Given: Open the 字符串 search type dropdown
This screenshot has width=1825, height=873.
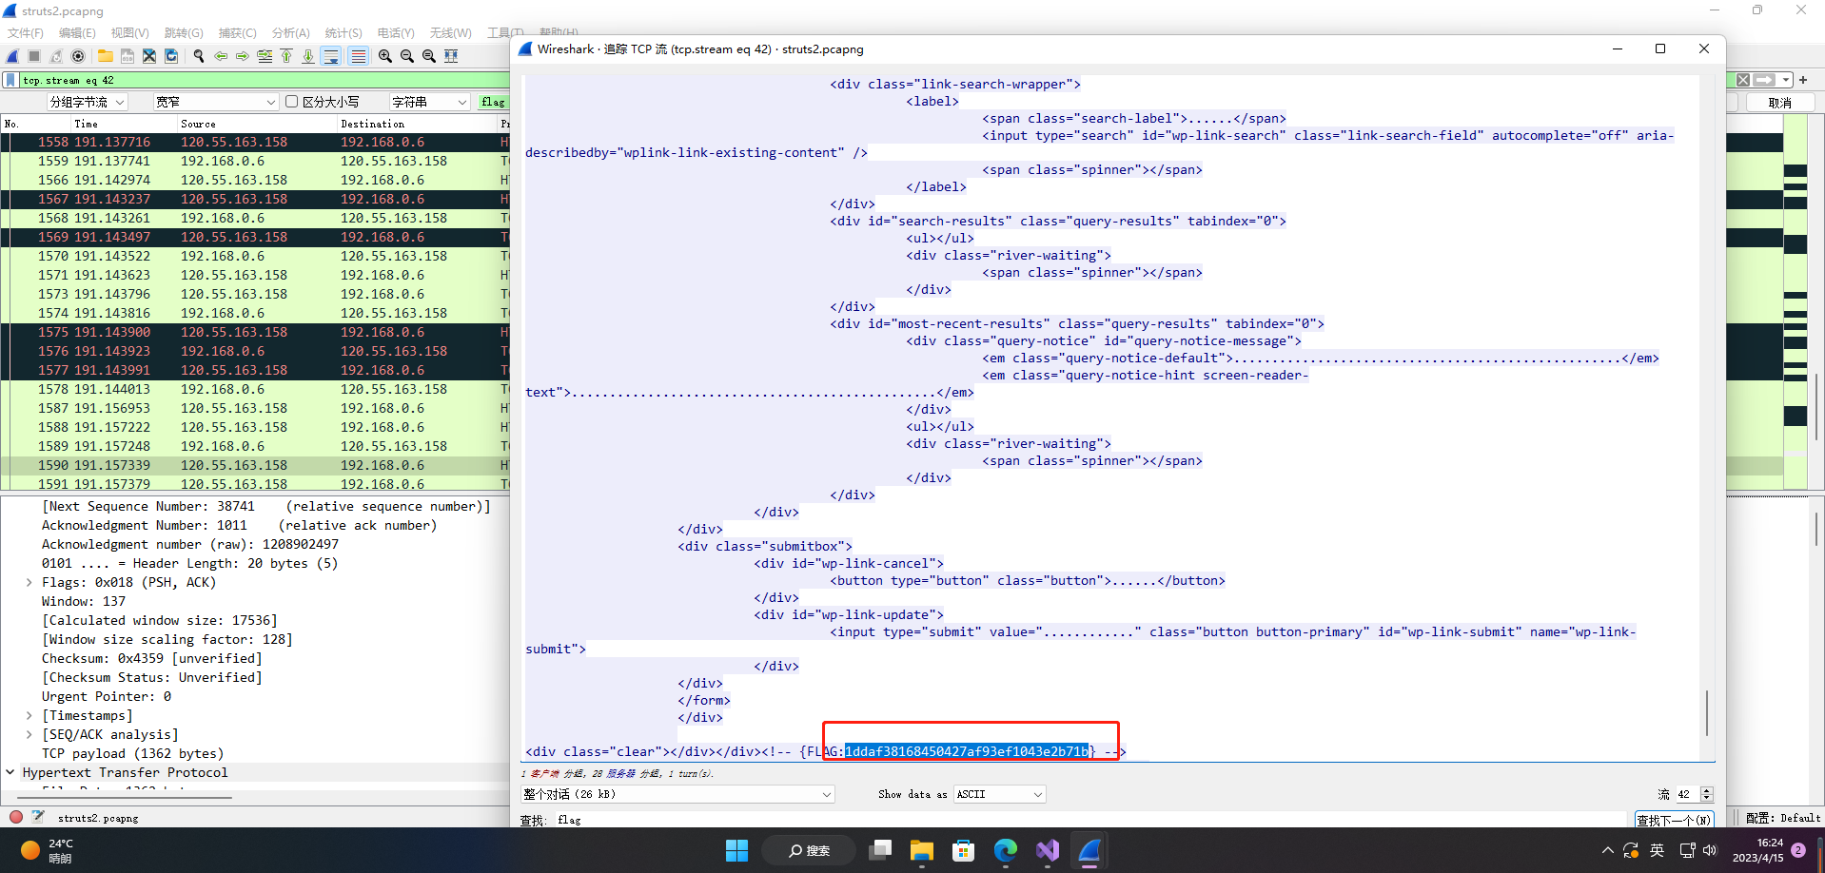Looking at the screenshot, I should (429, 102).
